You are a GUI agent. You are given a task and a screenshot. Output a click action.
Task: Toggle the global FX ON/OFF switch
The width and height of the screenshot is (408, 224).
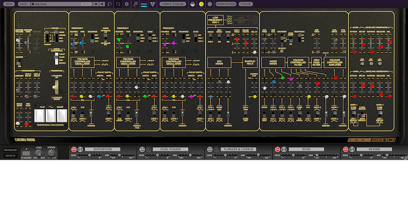[26, 153]
